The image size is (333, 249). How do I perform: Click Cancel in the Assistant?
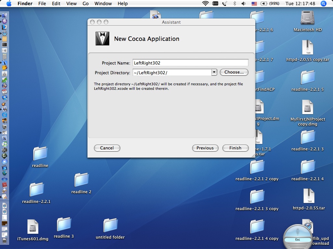click(107, 148)
